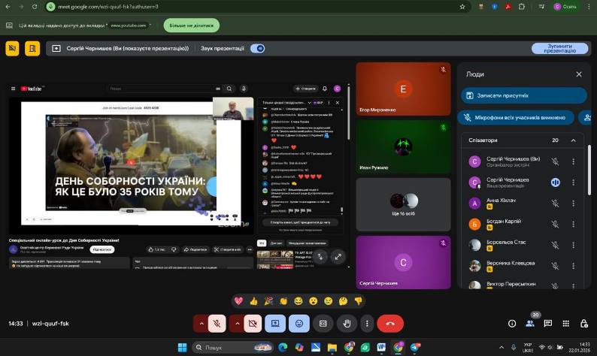Collapse the contributors section chevron
This screenshot has width=597, height=356.
(x=573, y=140)
